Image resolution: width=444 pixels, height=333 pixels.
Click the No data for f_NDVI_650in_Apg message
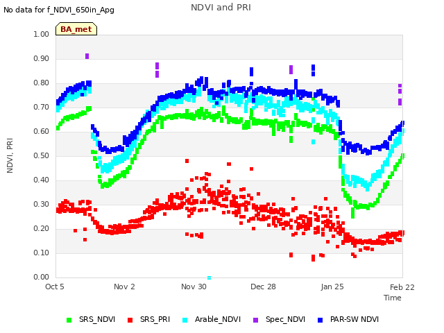(x=59, y=10)
